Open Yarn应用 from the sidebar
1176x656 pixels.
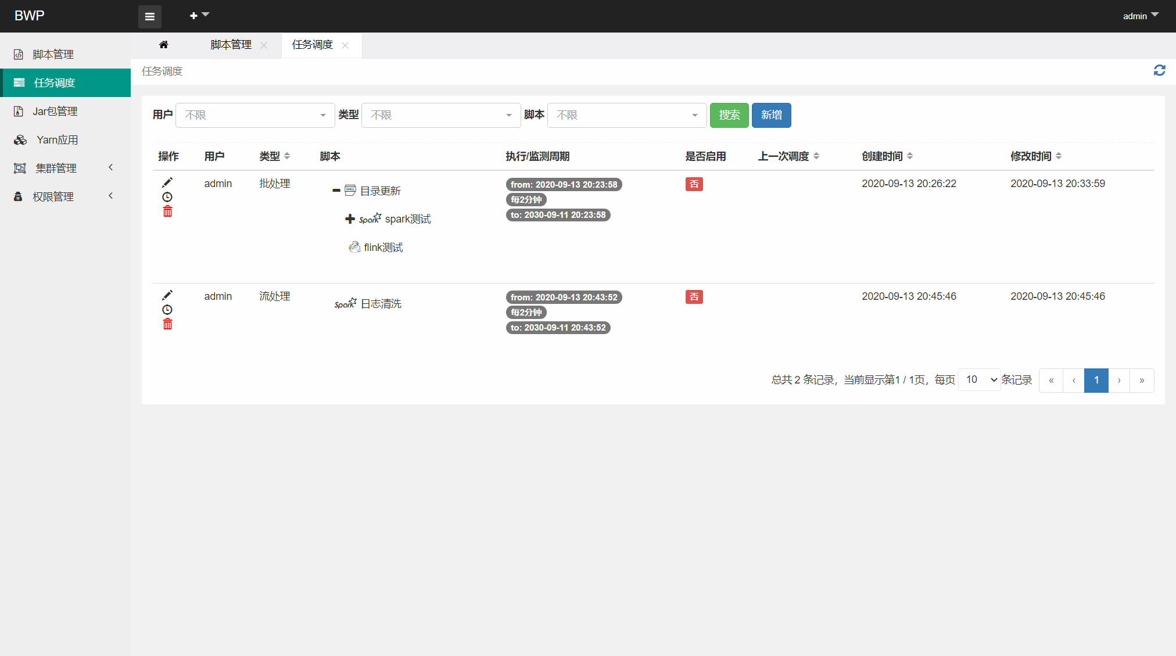57,139
